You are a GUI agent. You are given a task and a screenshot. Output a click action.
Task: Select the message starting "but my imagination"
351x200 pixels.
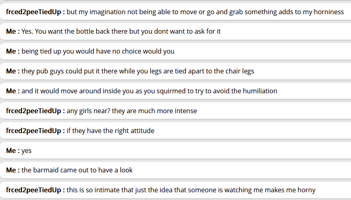point(205,12)
